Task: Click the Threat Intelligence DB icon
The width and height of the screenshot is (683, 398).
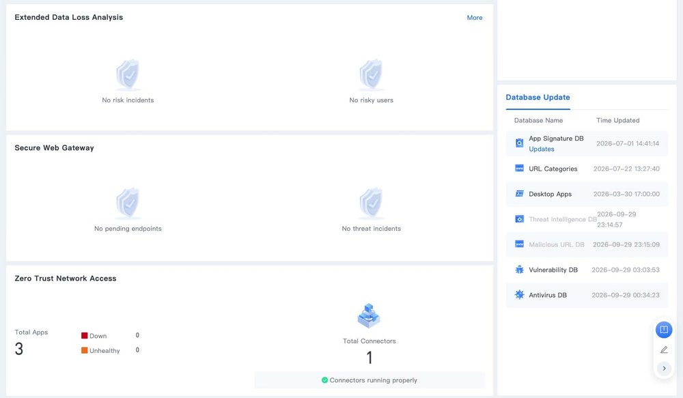Action: click(519, 219)
